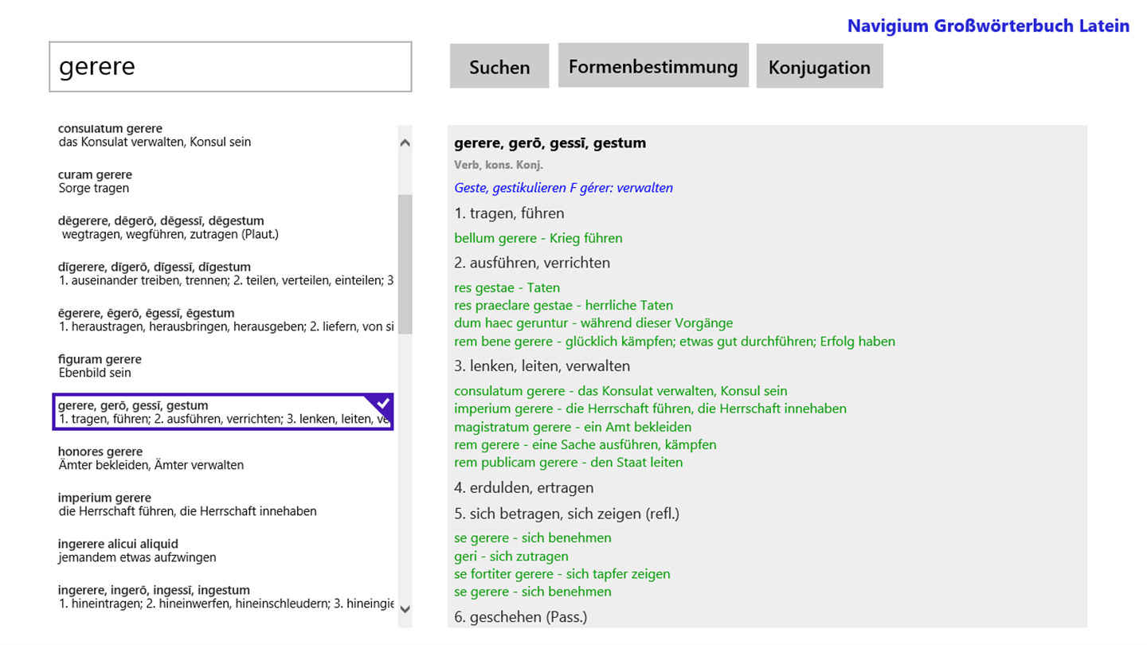
Task: Click the Navigium Großwörterbuch Latein title
Action: coord(988,26)
